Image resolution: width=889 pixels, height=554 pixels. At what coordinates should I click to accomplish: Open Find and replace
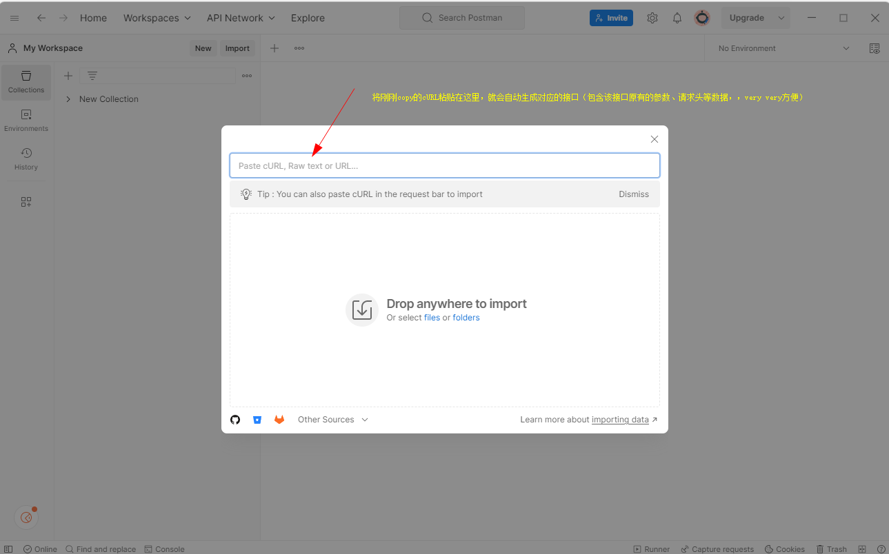pyautogui.click(x=101, y=549)
